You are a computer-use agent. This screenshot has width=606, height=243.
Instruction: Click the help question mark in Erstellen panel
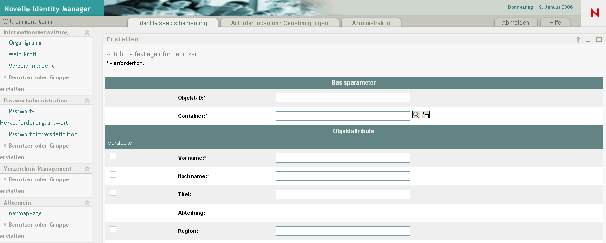[578, 40]
